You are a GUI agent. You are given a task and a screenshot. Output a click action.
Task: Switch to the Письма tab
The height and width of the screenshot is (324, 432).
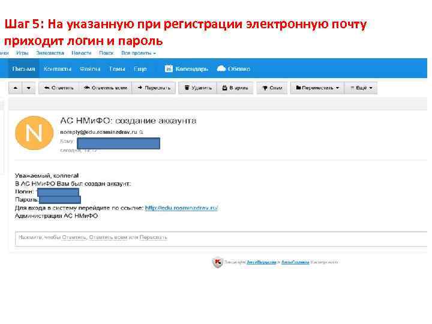[23, 69]
